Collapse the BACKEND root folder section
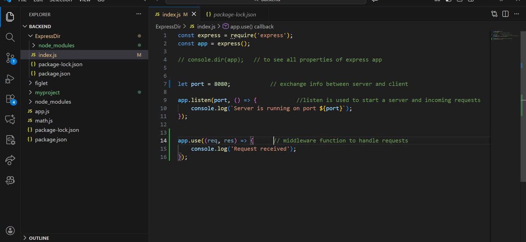This screenshot has height=242, width=526. (x=25, y=26)
